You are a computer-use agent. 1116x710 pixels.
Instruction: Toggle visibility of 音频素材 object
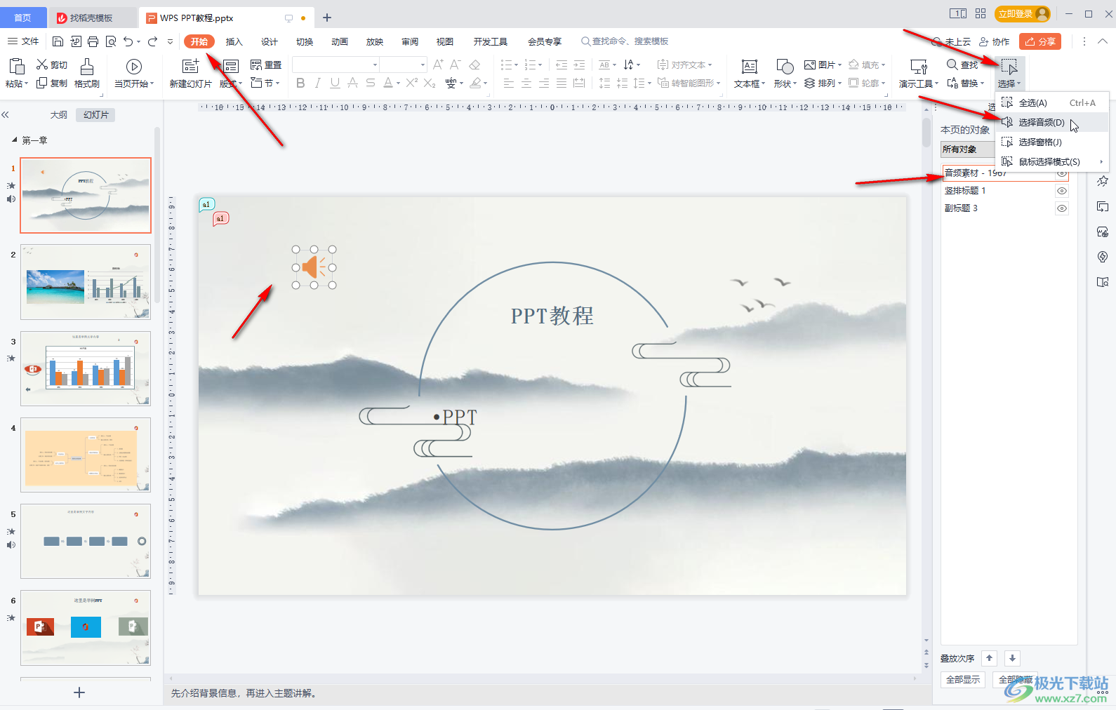tap(1062, 173)
